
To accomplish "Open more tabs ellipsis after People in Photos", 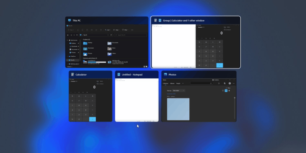I will coord(183,83).
